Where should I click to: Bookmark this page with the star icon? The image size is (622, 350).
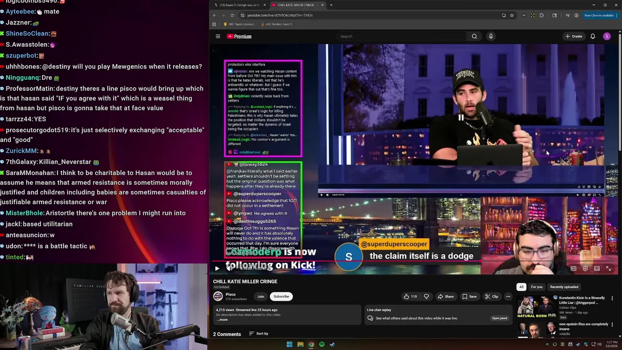[x=512, y=15]
